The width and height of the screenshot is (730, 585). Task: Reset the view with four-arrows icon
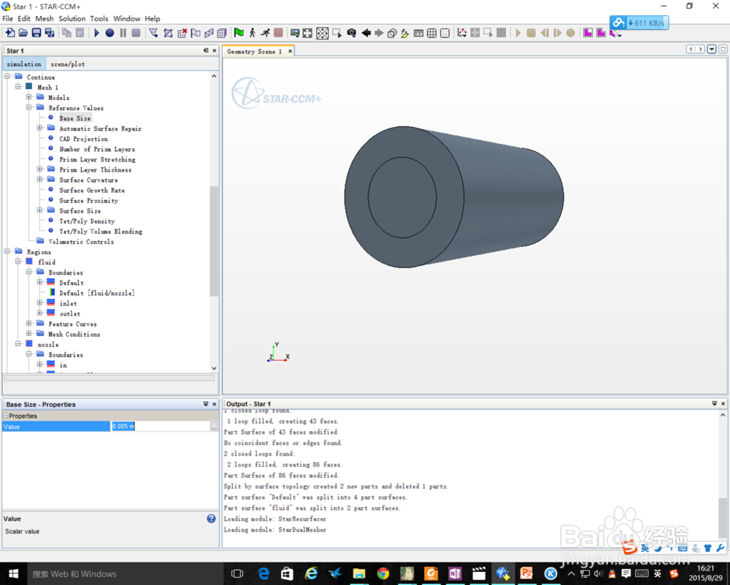point(308,33)
